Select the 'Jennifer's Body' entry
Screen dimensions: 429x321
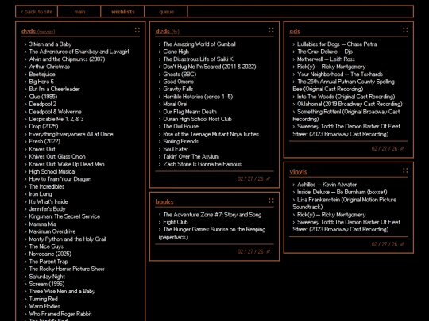coord(48,209)
